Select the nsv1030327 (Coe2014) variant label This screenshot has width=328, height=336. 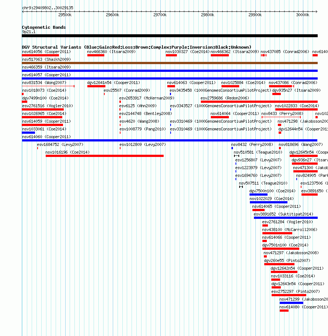coord(188,52)
